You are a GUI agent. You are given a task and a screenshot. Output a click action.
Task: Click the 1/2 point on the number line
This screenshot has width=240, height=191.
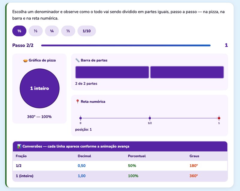[150, 118]
